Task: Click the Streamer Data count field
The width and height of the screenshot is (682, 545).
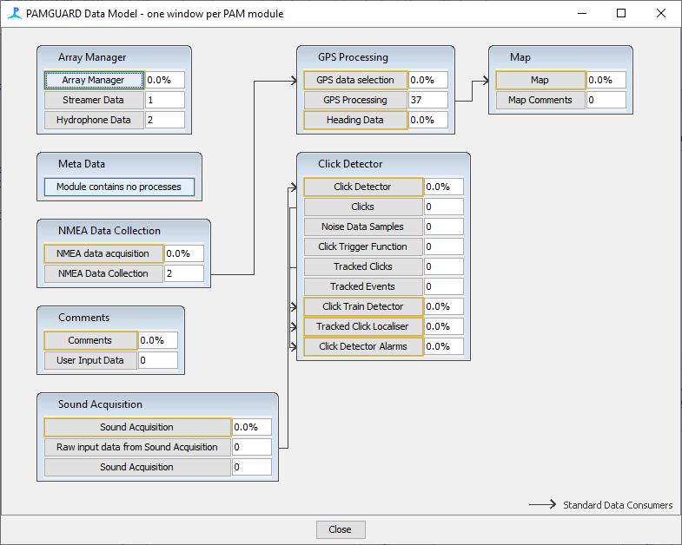Action: point(165,100)
